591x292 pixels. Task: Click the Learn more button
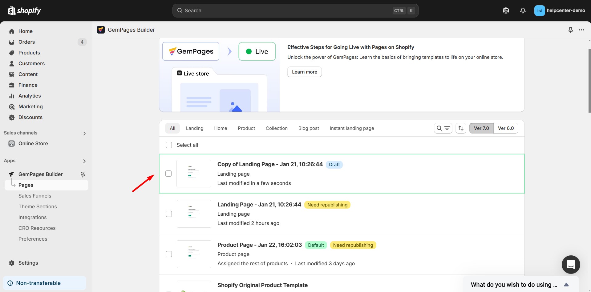304,72
